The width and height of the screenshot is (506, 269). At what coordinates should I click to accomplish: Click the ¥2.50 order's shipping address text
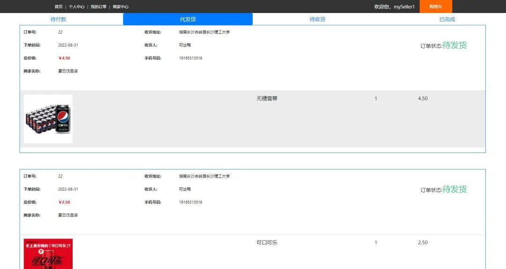[x=204, y=176]
